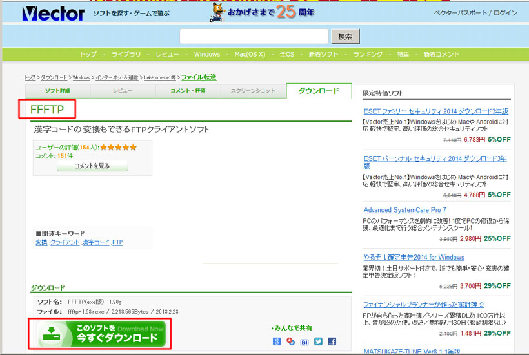Click inside the search text box
Image resolution: width=529 pixels, height=355 pixels.
[x=254, y=36]
